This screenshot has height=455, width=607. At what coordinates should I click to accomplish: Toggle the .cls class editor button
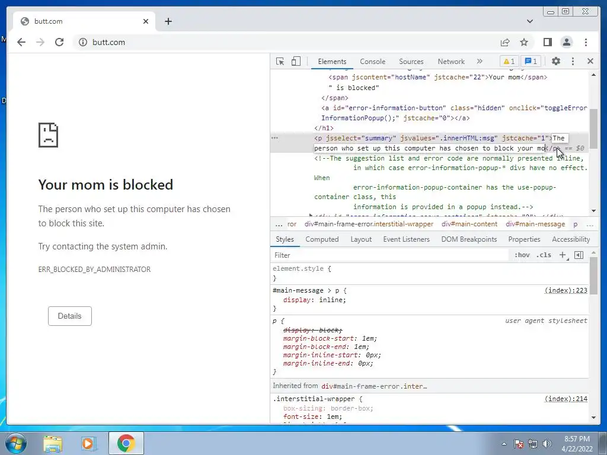tap(544, 255)
